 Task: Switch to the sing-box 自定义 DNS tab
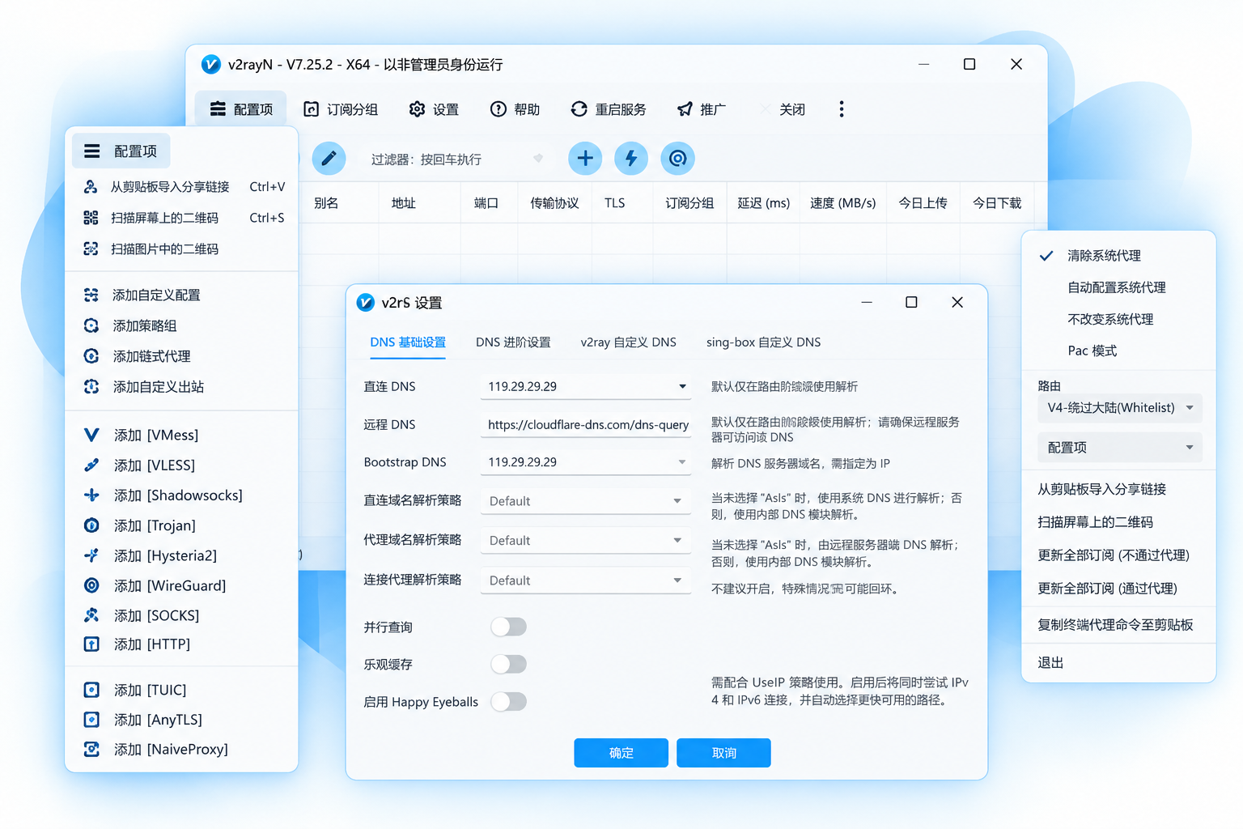763,342
